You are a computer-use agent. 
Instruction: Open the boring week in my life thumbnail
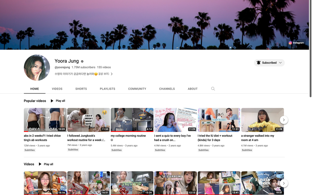tap(219, 183)
